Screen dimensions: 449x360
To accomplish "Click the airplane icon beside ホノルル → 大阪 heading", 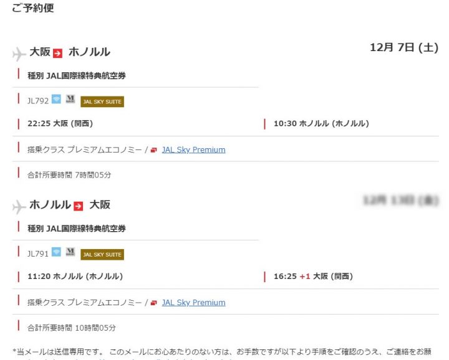I will pos(19,207).
